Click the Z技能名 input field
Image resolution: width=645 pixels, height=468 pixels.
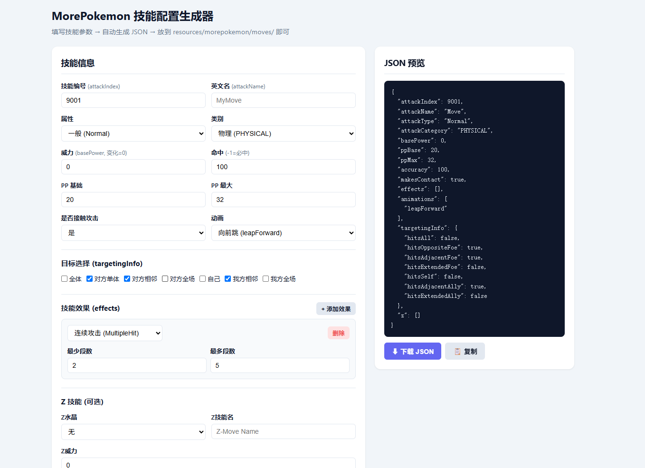click(x=284, y=431)
